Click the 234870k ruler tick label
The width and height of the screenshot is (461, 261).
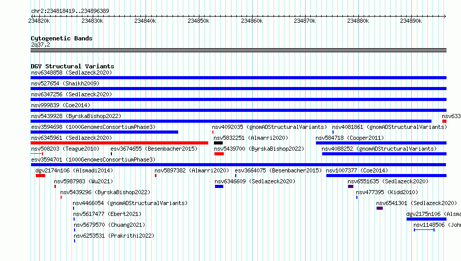[x=305, y=21]
